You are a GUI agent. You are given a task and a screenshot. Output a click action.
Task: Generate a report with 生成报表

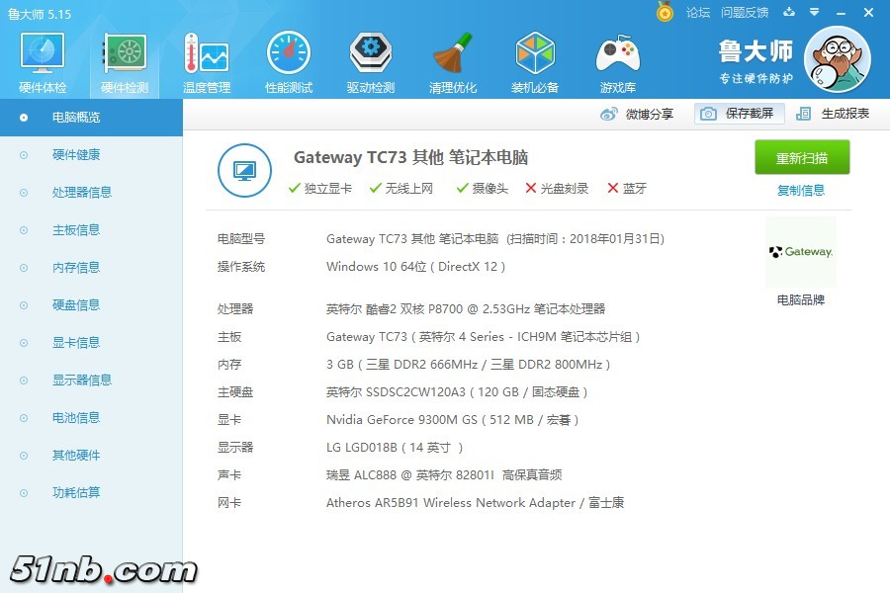point(834,114)
